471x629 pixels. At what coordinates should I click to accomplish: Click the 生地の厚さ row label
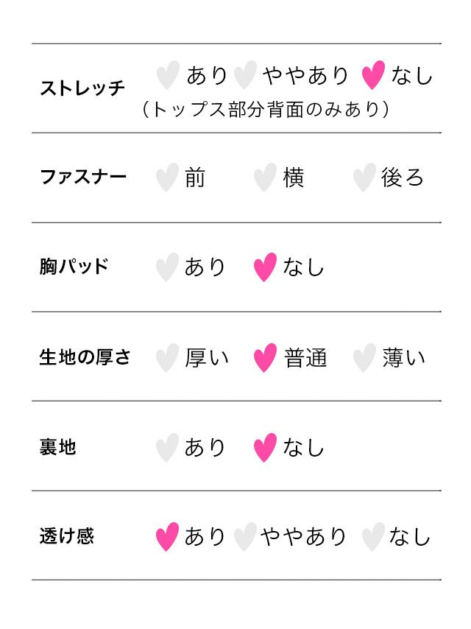85,357
